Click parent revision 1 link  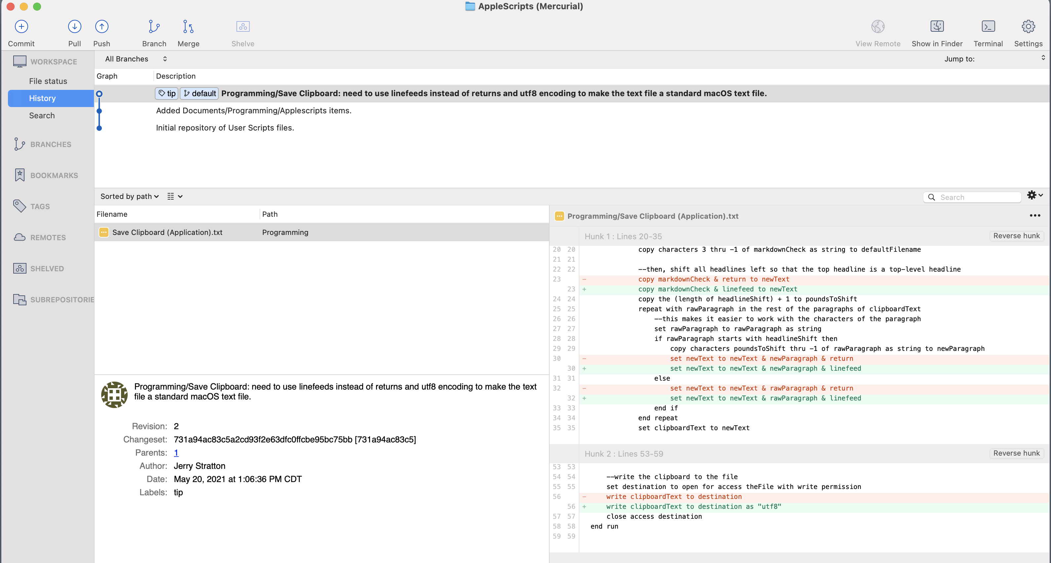[176, 453]
